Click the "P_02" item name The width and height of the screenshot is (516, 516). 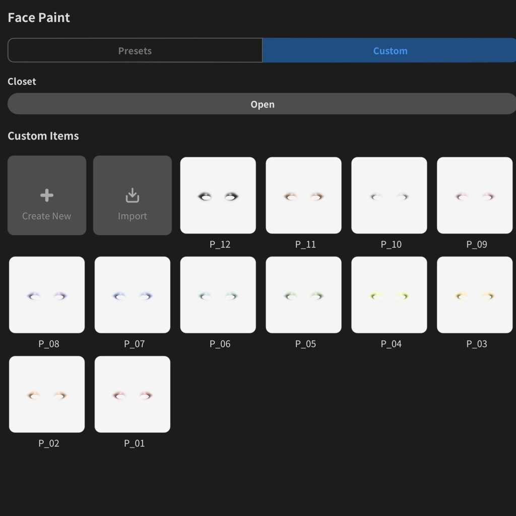click(49, 443)
